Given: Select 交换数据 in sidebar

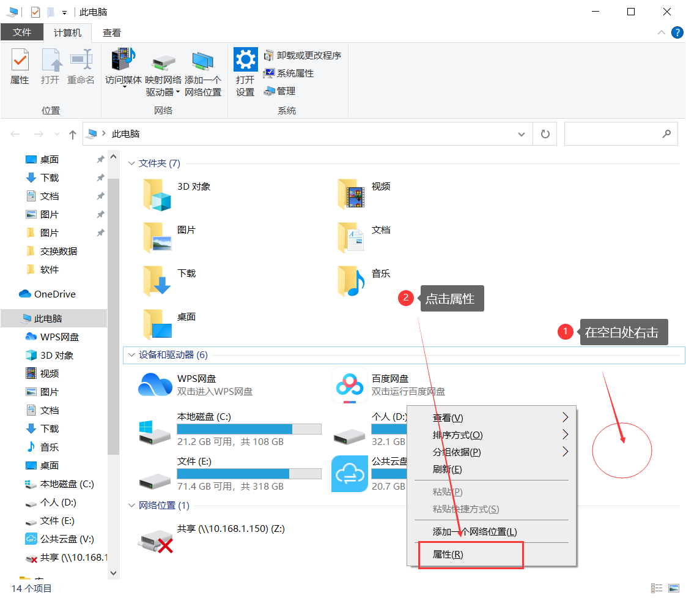Looking at the screenshot, I should pyautogui.click(x=53, y=252).
